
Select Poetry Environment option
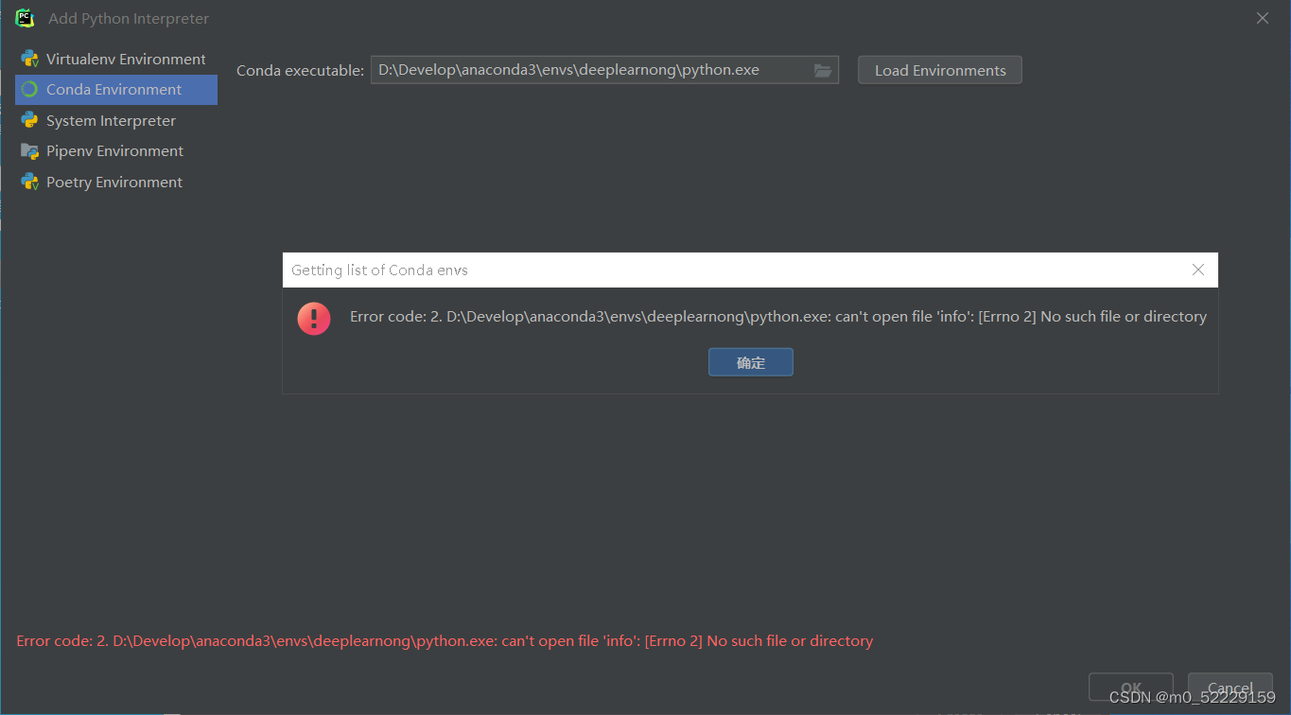tap(116, 182)
